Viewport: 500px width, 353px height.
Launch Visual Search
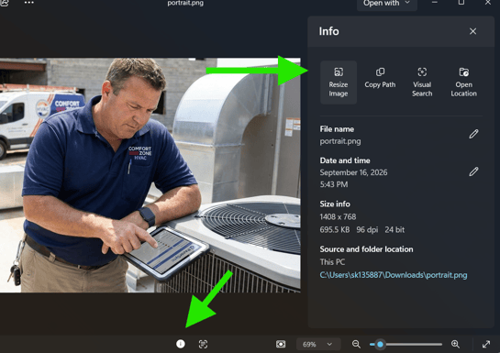(x=422, y=83)
